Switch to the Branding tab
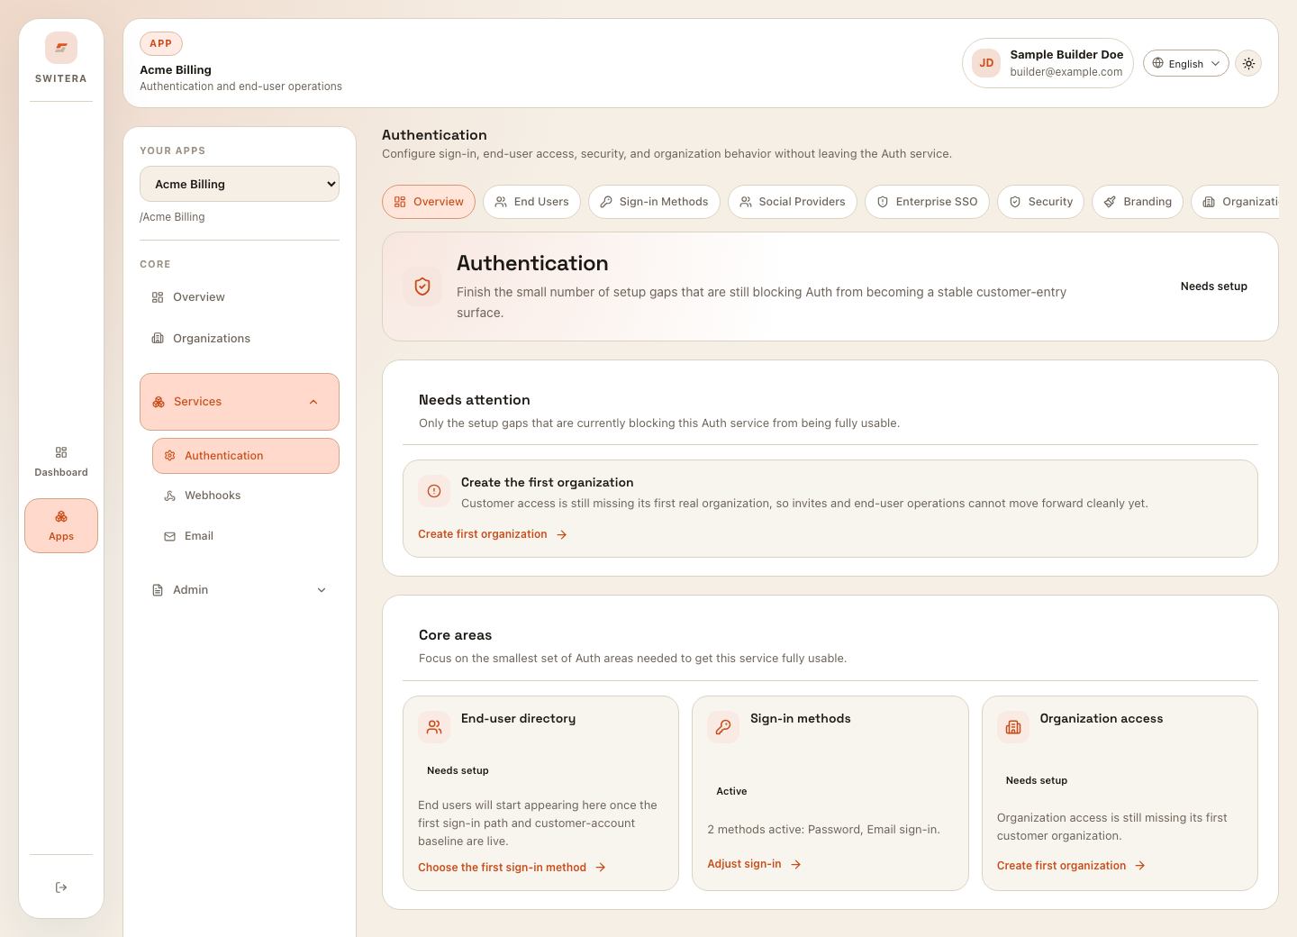 pos(1138,202)
